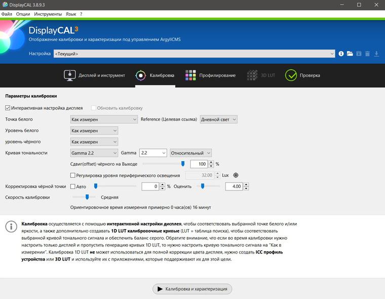Click the info circle icon beside description
This screenshot has width=385, height=299.
(x=11, y=227)
